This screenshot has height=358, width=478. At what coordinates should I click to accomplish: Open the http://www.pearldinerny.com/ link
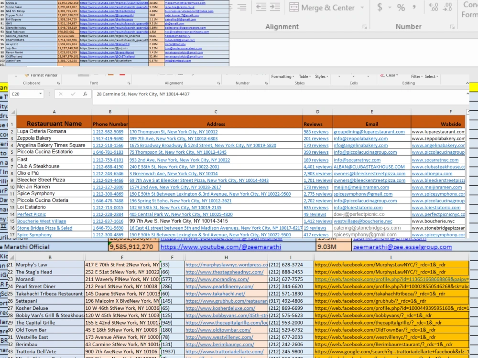click(219, 286)
